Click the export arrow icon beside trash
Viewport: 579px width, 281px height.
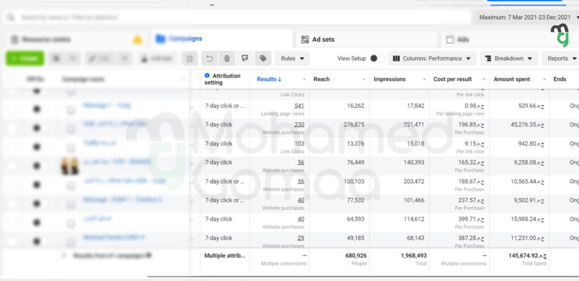click(244, 58)
